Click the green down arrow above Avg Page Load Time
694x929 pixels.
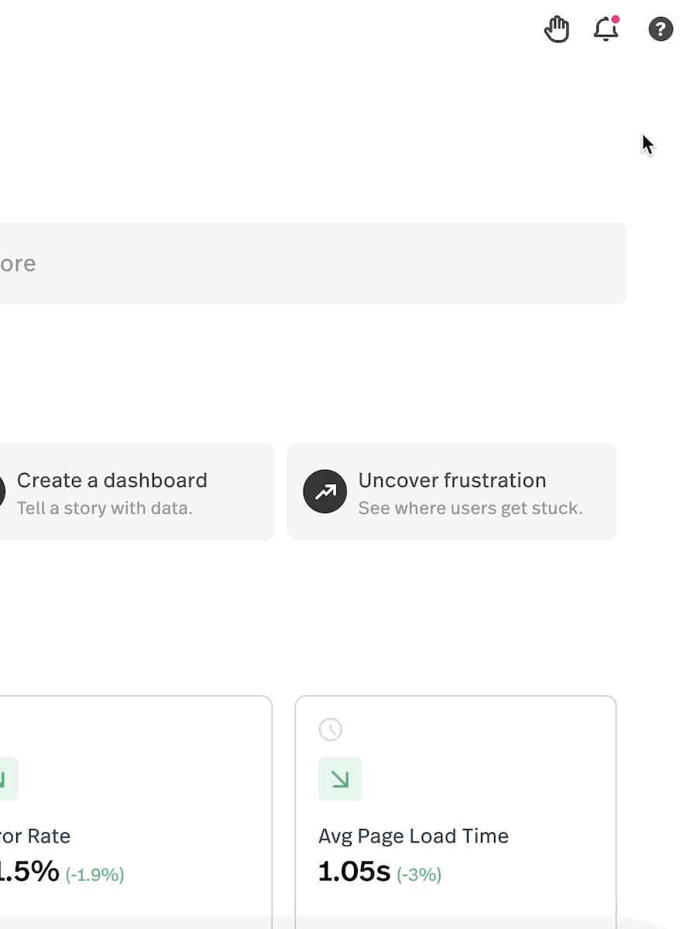[340, 779]
